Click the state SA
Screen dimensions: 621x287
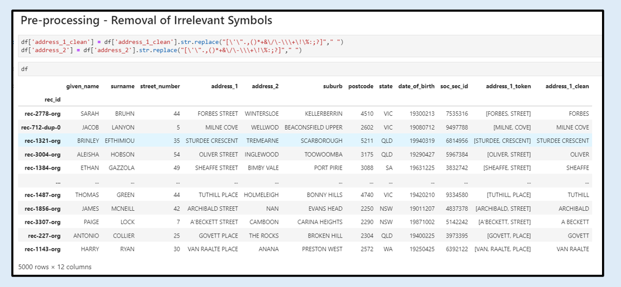pos(389,168)
